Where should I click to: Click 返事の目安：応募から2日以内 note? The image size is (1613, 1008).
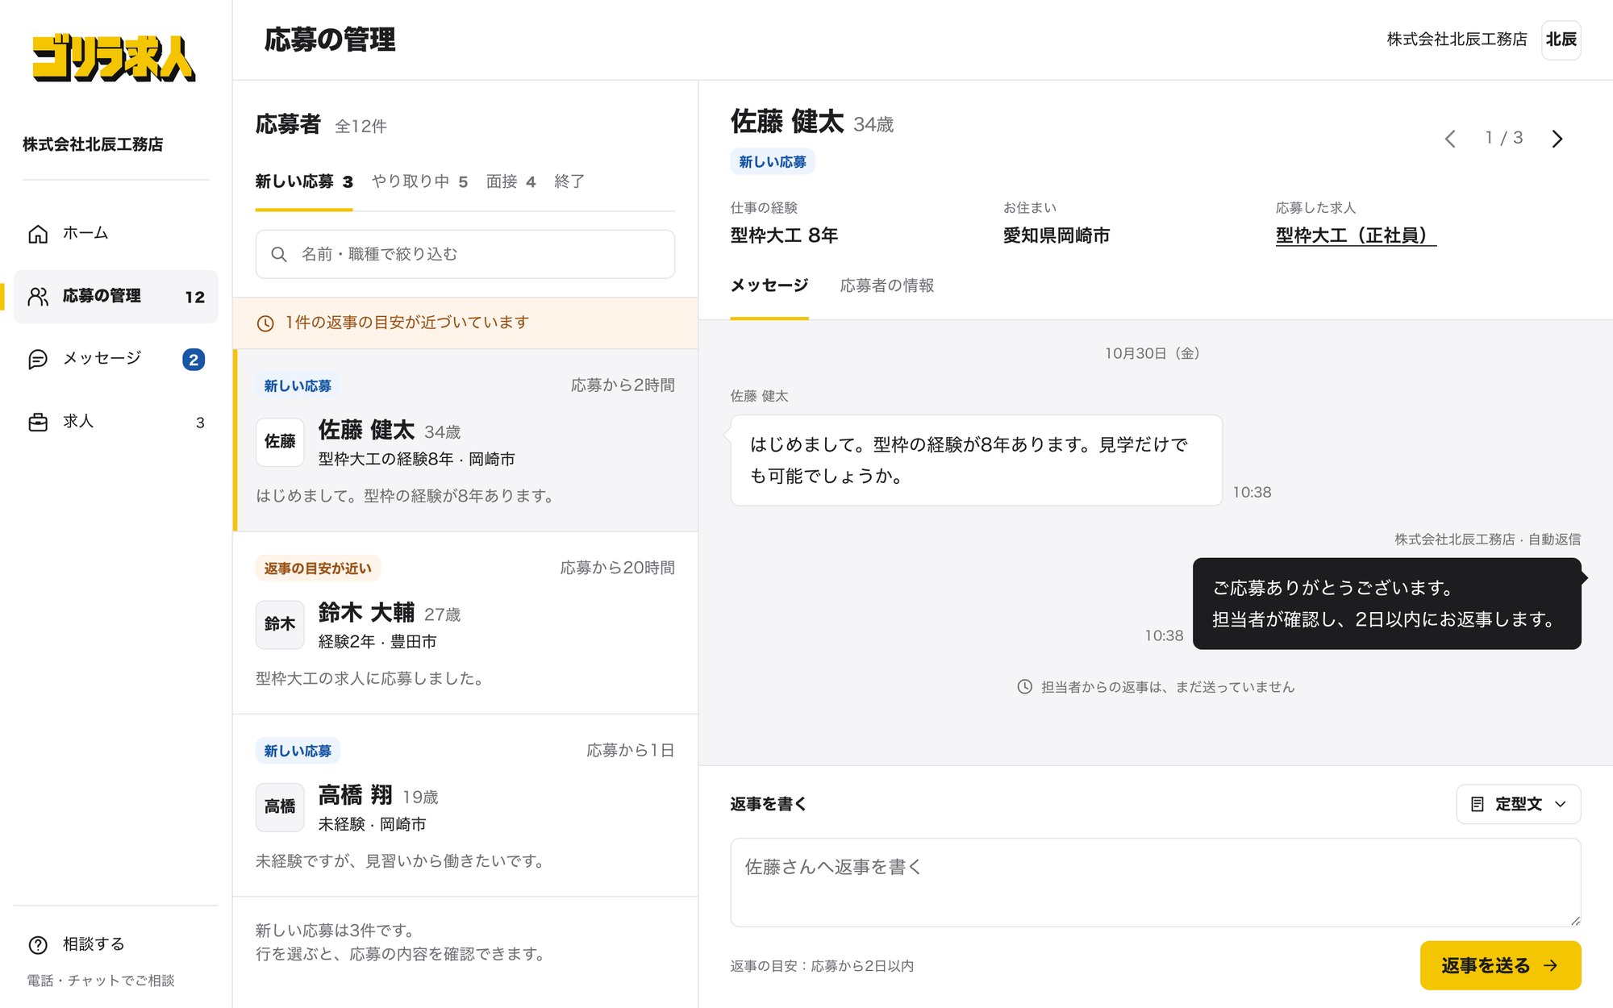(822, 966)
